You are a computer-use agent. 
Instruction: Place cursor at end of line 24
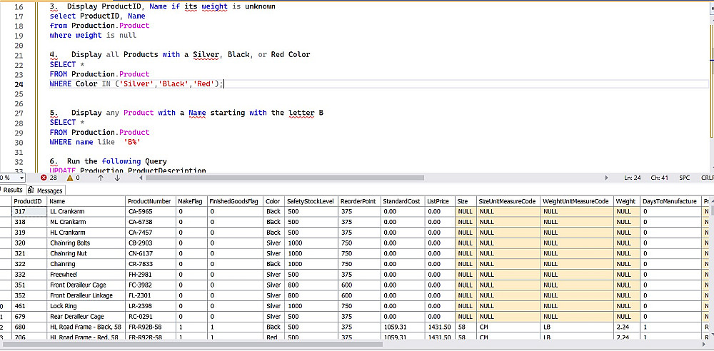tap(224, 84)
